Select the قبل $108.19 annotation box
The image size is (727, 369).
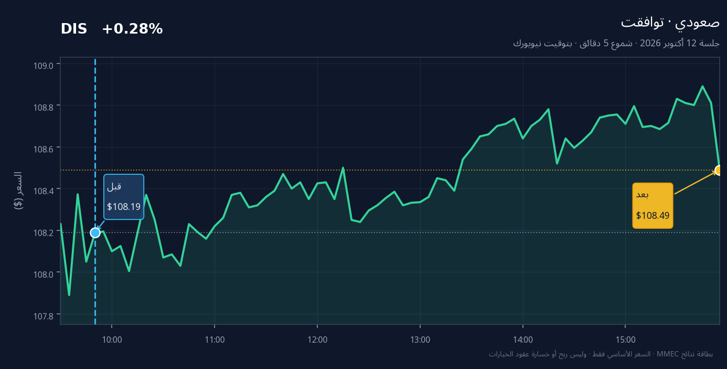click(x=124, y=197)
